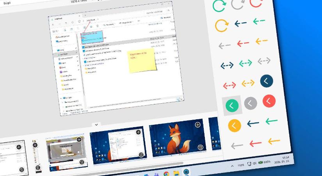322x176 pixels.
Task: Choose the red circle chevron sticker
Action: pyautogui.click(x=269, y=101)
